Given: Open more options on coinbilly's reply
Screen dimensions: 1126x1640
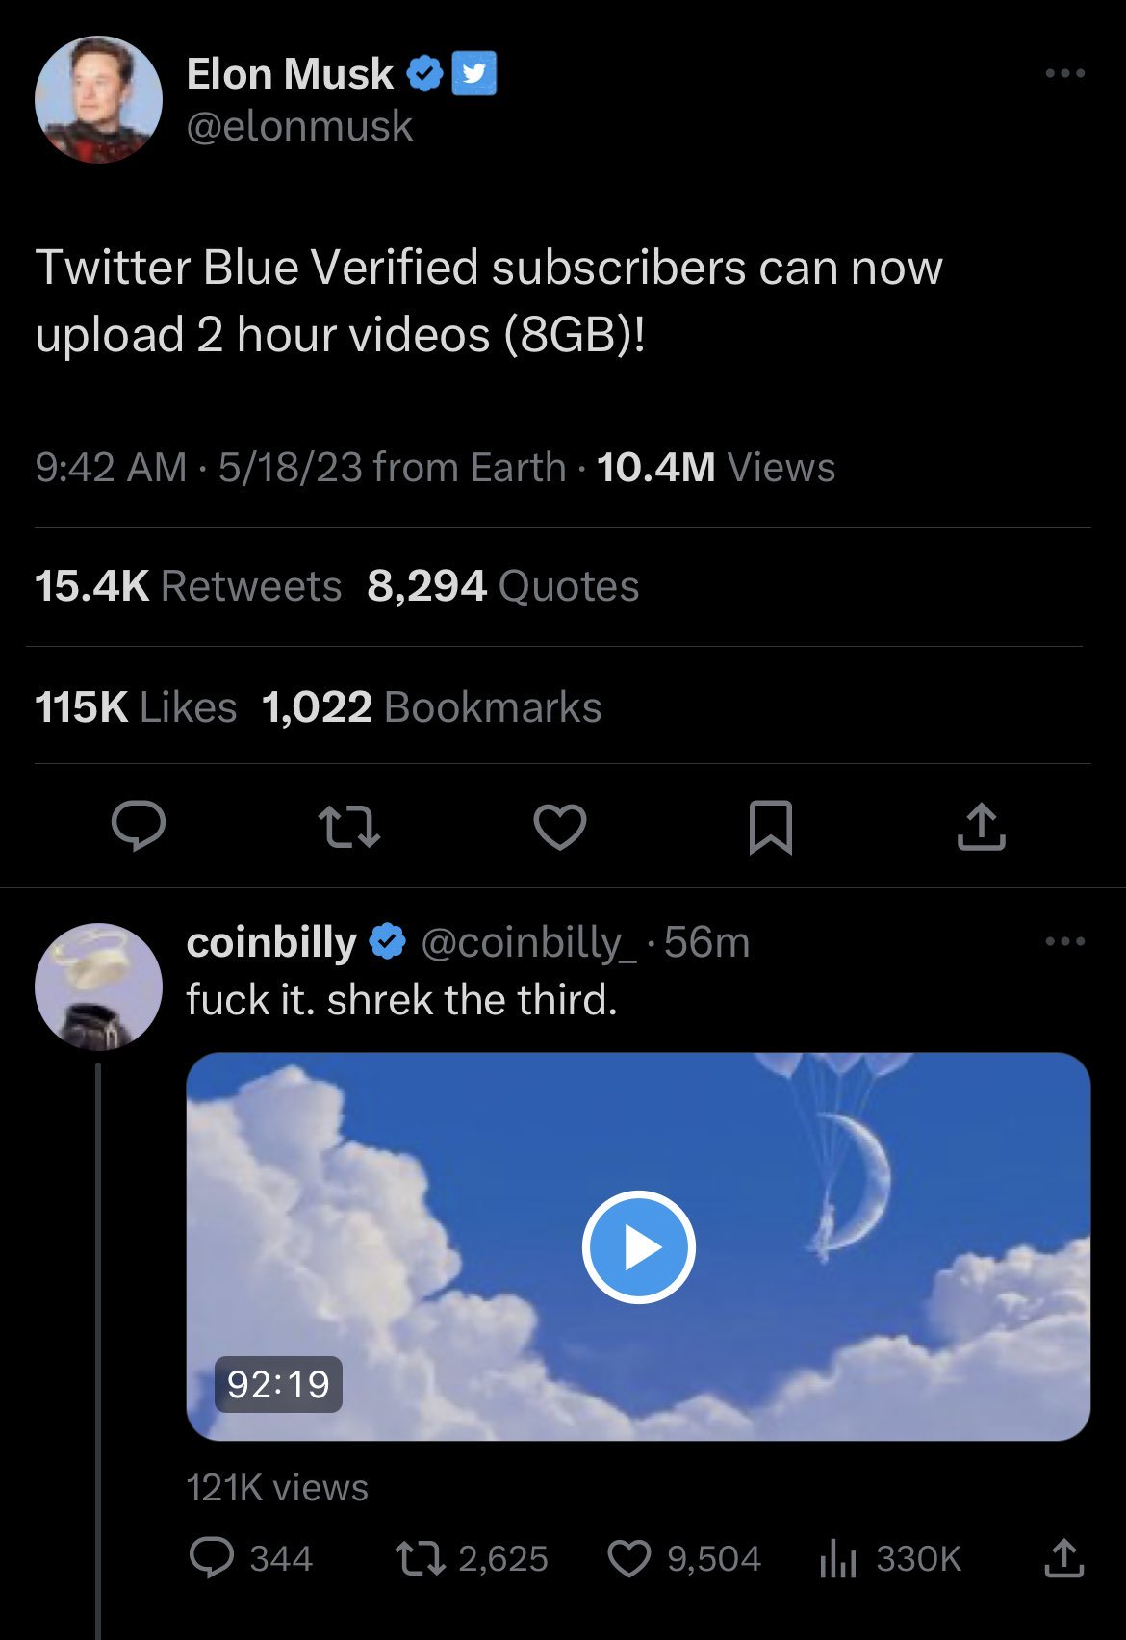Looking at the screenshot, I should (x=1065, y=941).
